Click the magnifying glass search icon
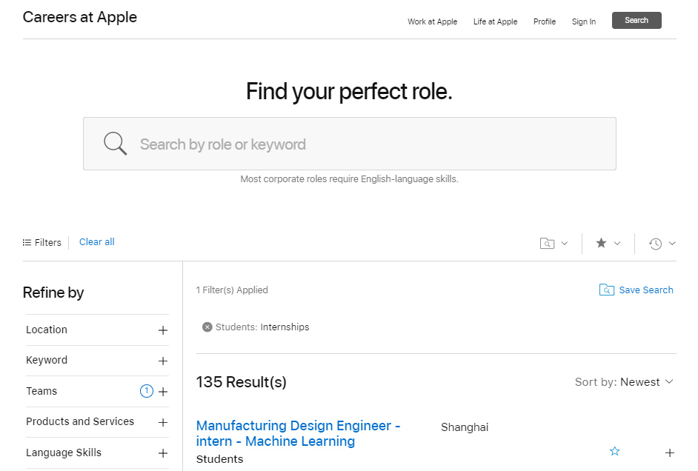The width and height of the screenshot is (698, 471). [116, 144]
